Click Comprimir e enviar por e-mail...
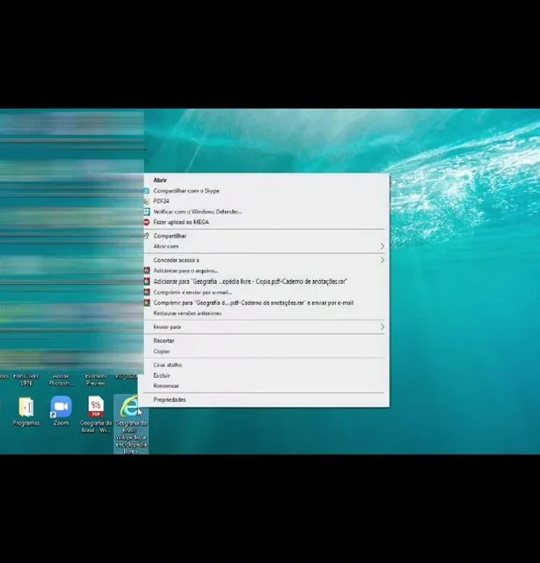This screenshot has height=563, width=540. click(x=192, y=292)
